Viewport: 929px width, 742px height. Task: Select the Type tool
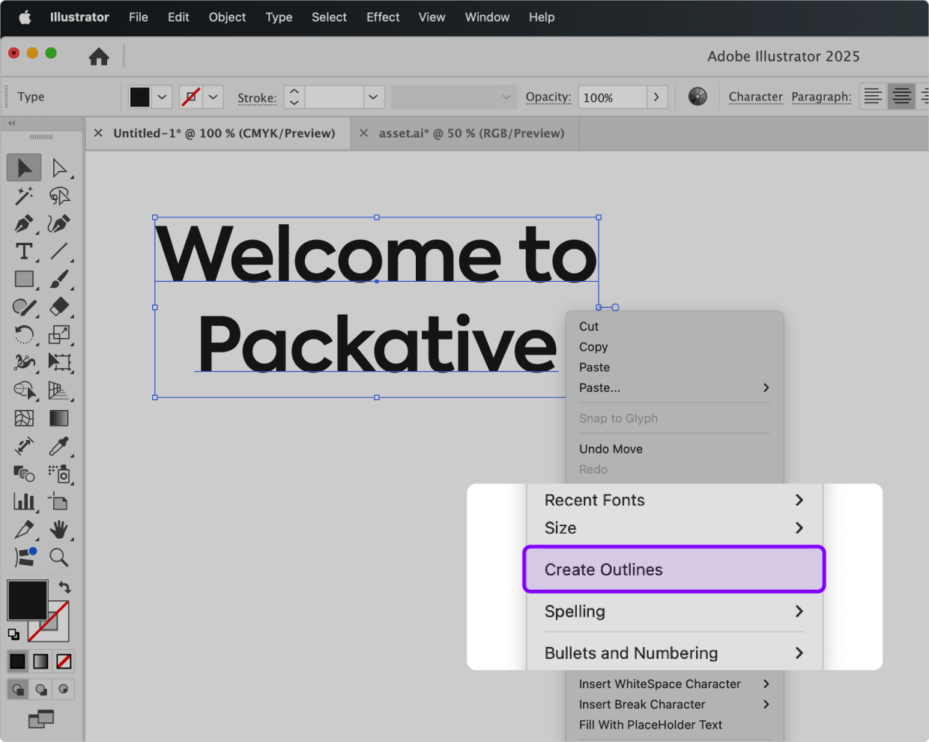point(24,252)
